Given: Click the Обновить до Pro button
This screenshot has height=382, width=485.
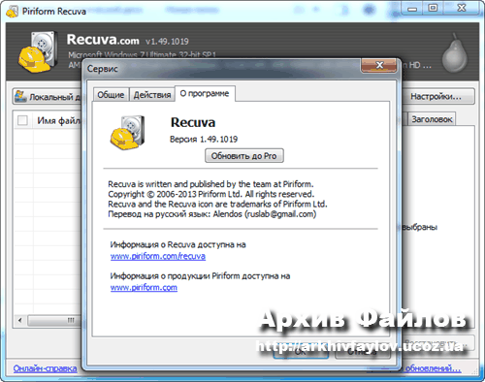Looking at the screenshot, I should [x=244, y=156].
